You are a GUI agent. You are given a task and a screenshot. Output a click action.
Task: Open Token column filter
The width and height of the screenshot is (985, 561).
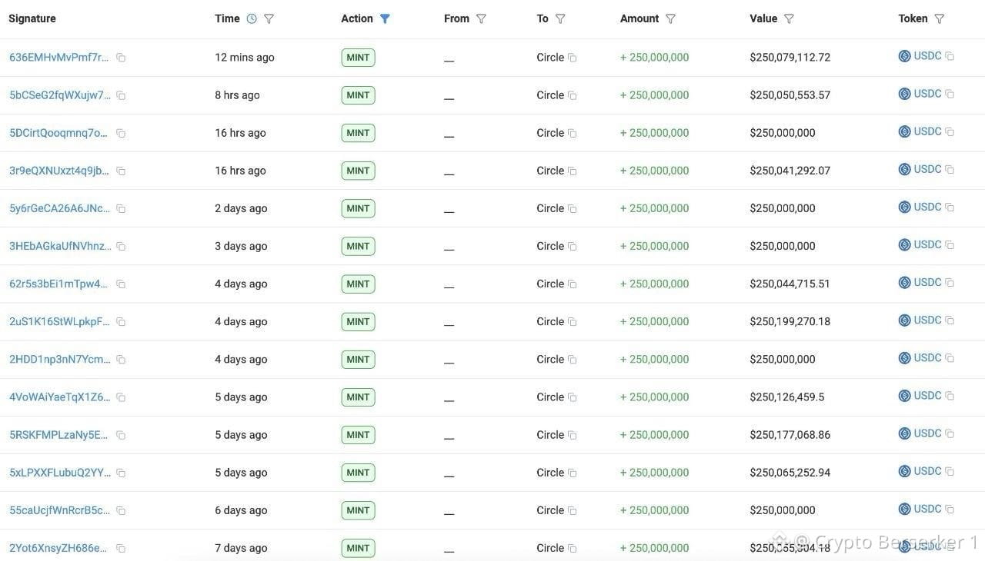[x=939, y=18]
